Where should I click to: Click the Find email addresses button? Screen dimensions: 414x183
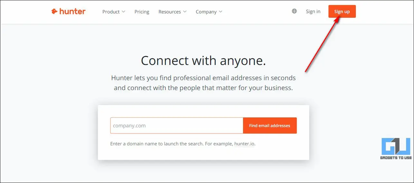click(270, 125)
